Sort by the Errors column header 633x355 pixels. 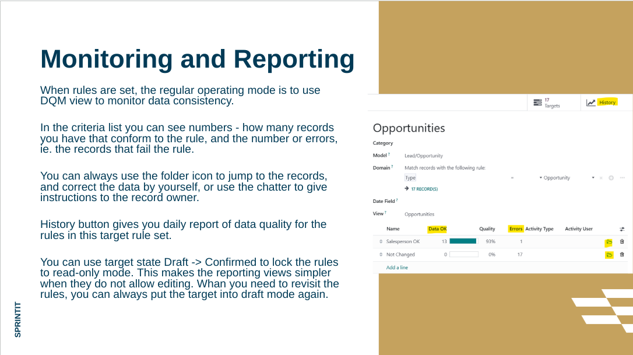point(516,229)
